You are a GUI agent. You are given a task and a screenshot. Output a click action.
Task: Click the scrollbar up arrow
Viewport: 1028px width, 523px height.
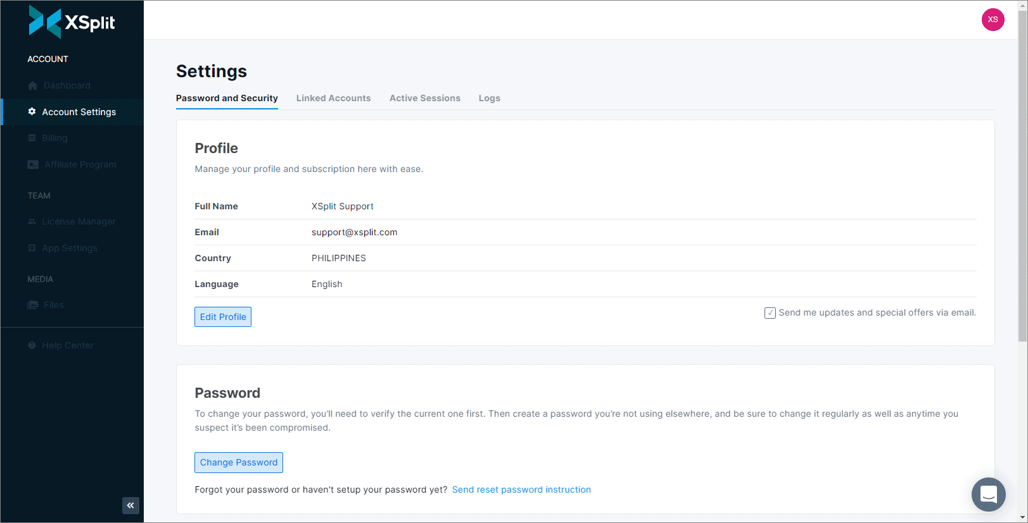pyautogui.click(x=1022, y=5)
